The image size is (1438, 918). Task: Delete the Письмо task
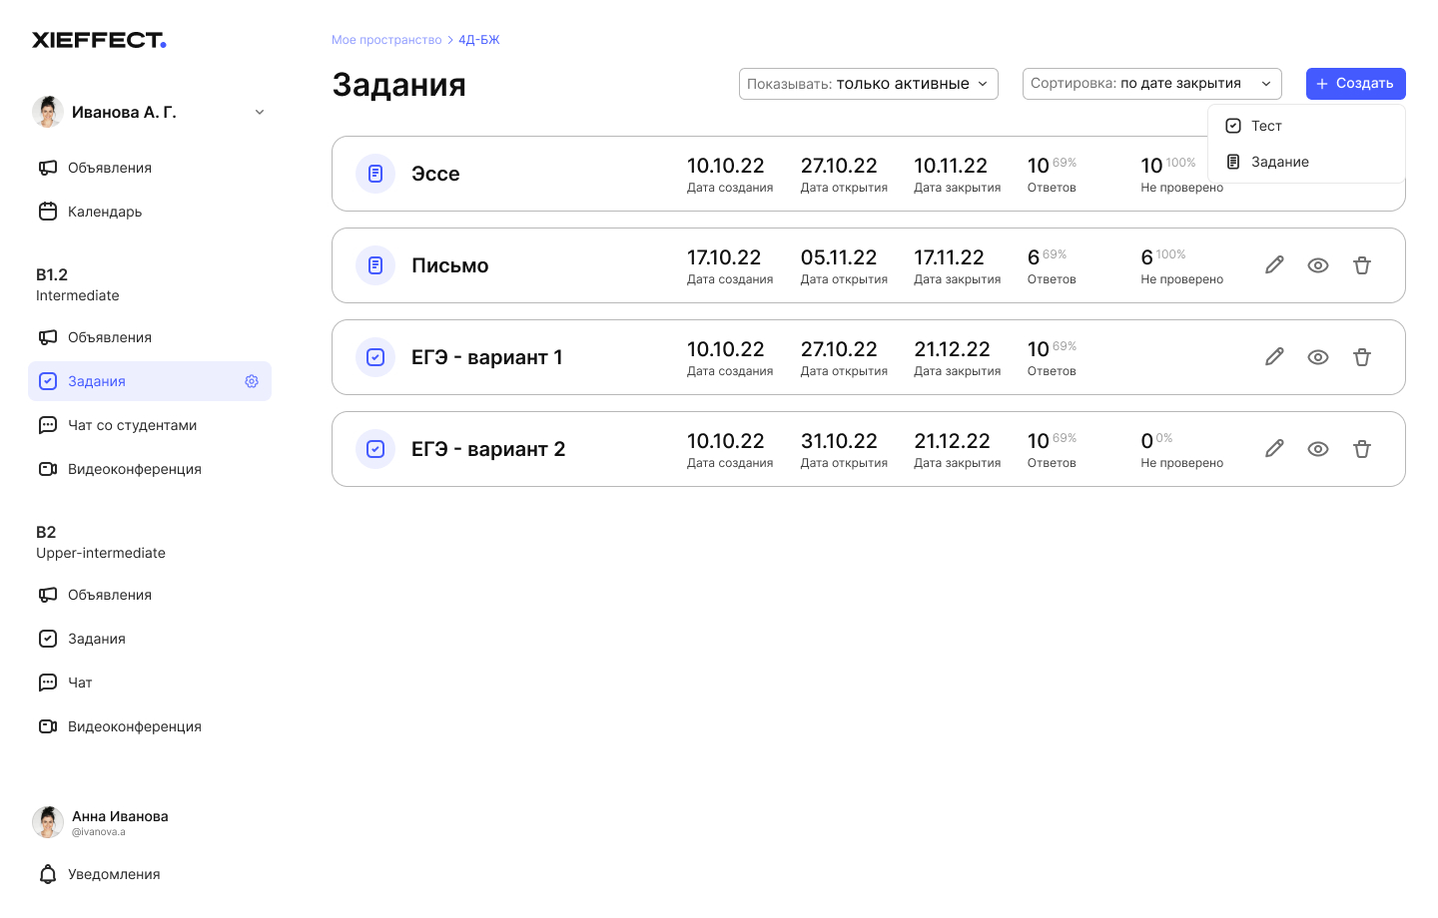click(x=1362, y=265)
